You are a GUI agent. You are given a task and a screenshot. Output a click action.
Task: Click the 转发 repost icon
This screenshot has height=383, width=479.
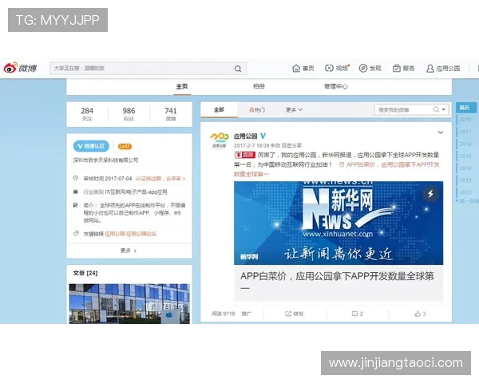tap(287, 314)
